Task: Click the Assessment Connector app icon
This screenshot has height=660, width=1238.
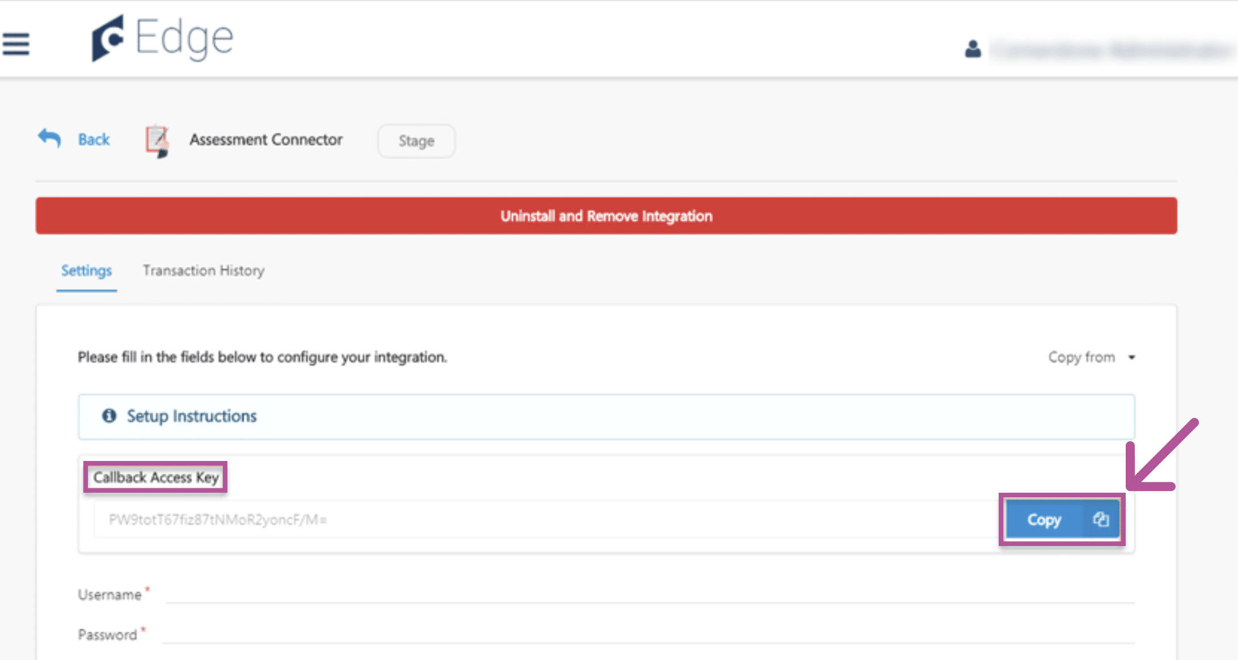Action: 157,141
